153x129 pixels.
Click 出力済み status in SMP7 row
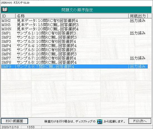click(138, 58)
